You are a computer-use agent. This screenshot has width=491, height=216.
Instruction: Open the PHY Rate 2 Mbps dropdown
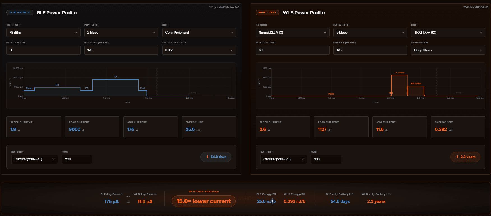tap(121, 33)
